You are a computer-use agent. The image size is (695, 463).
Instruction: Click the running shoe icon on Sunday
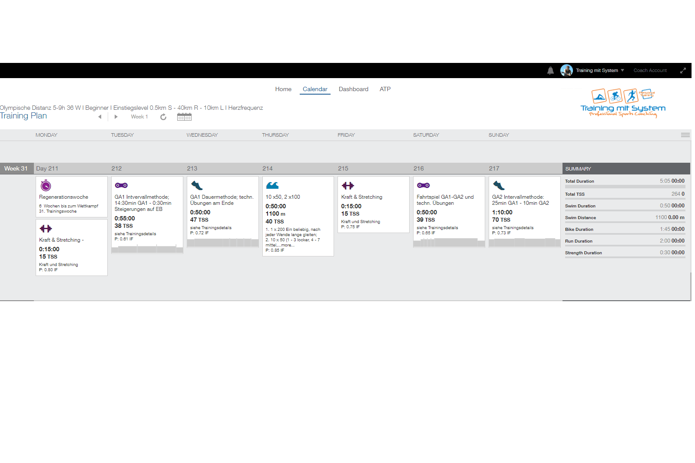tap(499, 186)
